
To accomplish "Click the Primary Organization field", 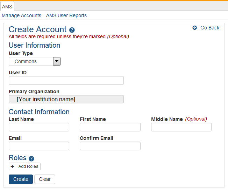I will coord(66,100).
